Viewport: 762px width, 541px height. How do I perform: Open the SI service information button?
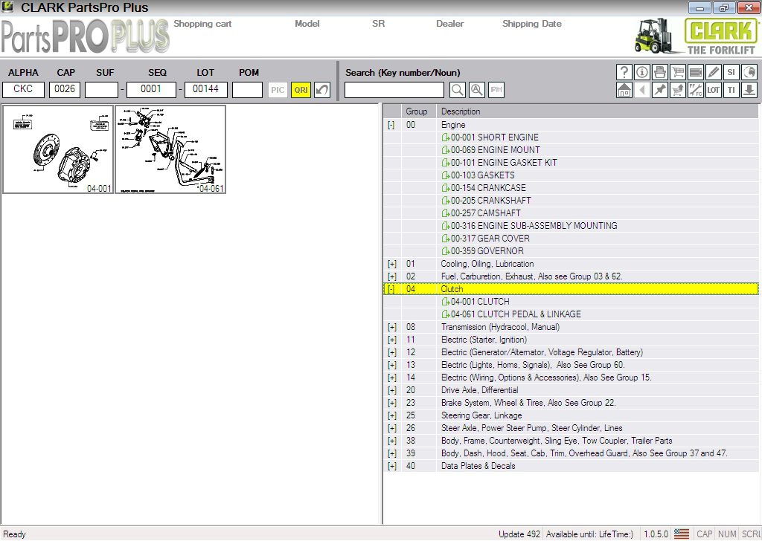coord(731,72)
